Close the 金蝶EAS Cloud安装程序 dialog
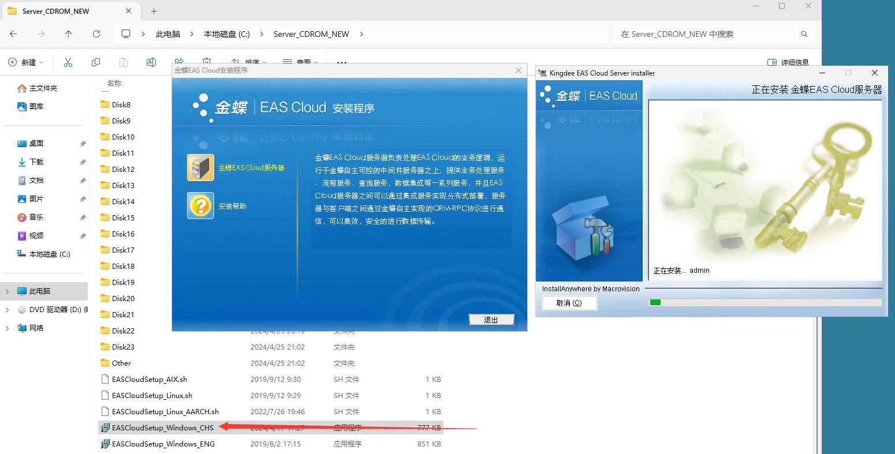 click(x=519, y=70)
